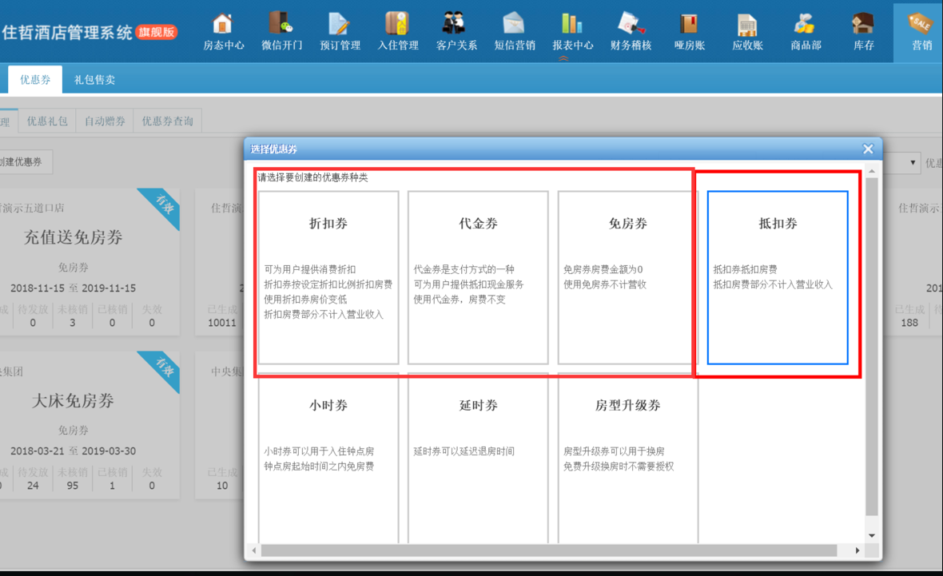
Task: Open the 优惠礼包 sub-tab
Action: coord(47,121)
